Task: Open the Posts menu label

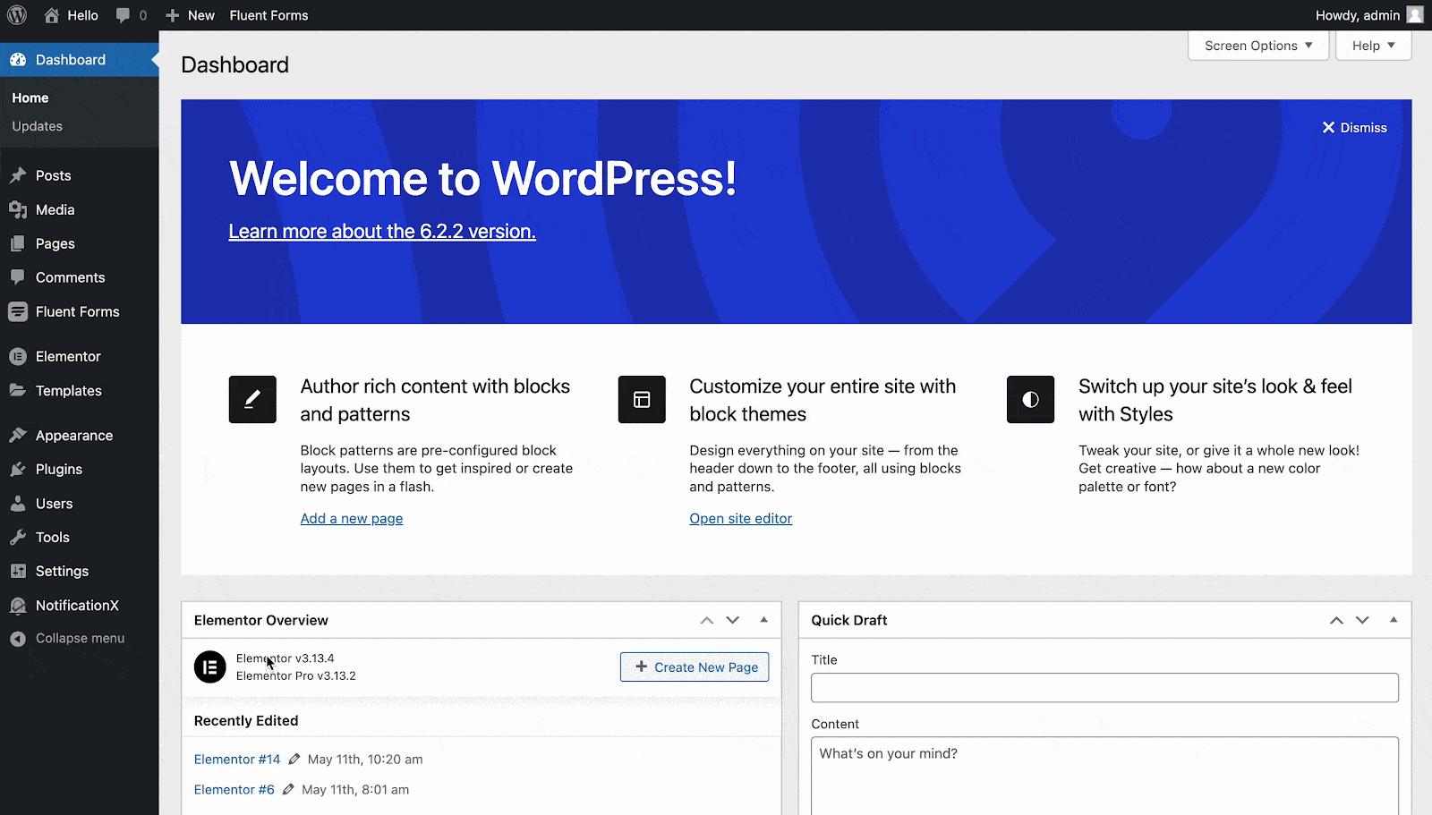Action: 54,175
